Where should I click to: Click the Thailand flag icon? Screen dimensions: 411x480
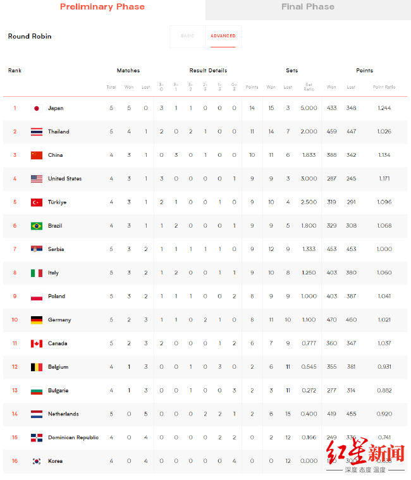pos(37,132)
